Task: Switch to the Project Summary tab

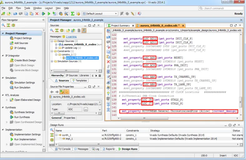Action: (x=120, y=26)
